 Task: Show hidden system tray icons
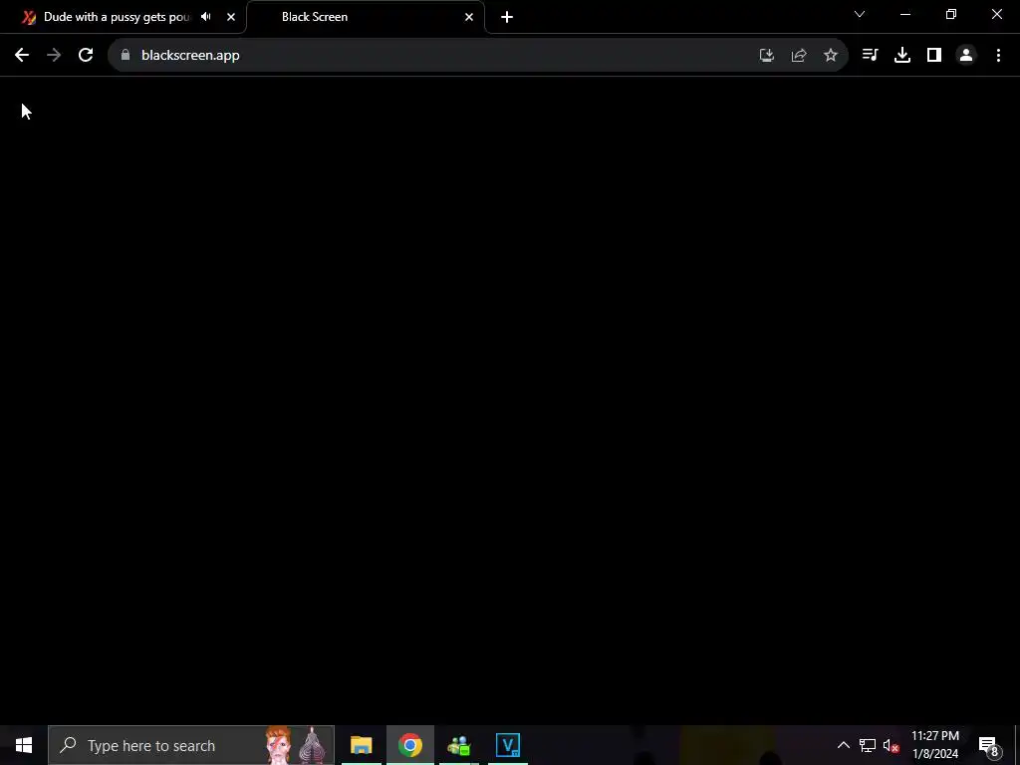pyautogui.click(x=843, y=745)
